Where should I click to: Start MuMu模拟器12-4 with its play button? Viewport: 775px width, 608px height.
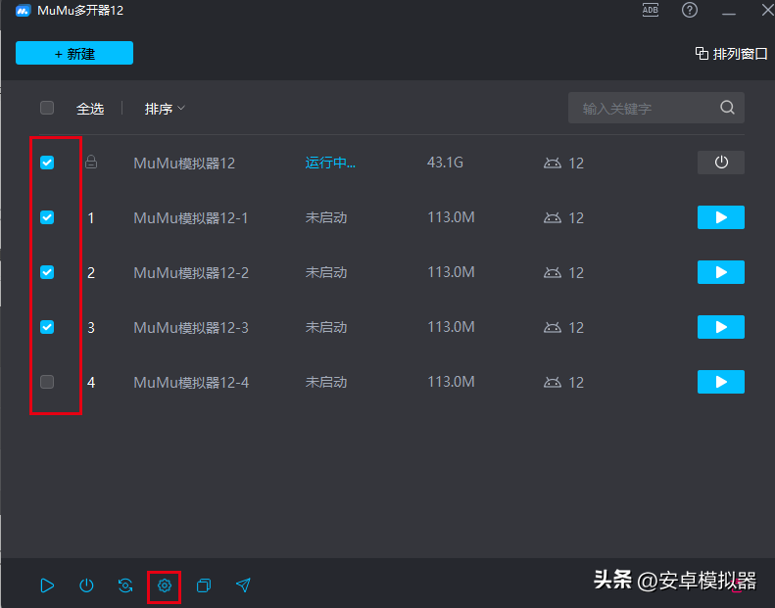721,382
